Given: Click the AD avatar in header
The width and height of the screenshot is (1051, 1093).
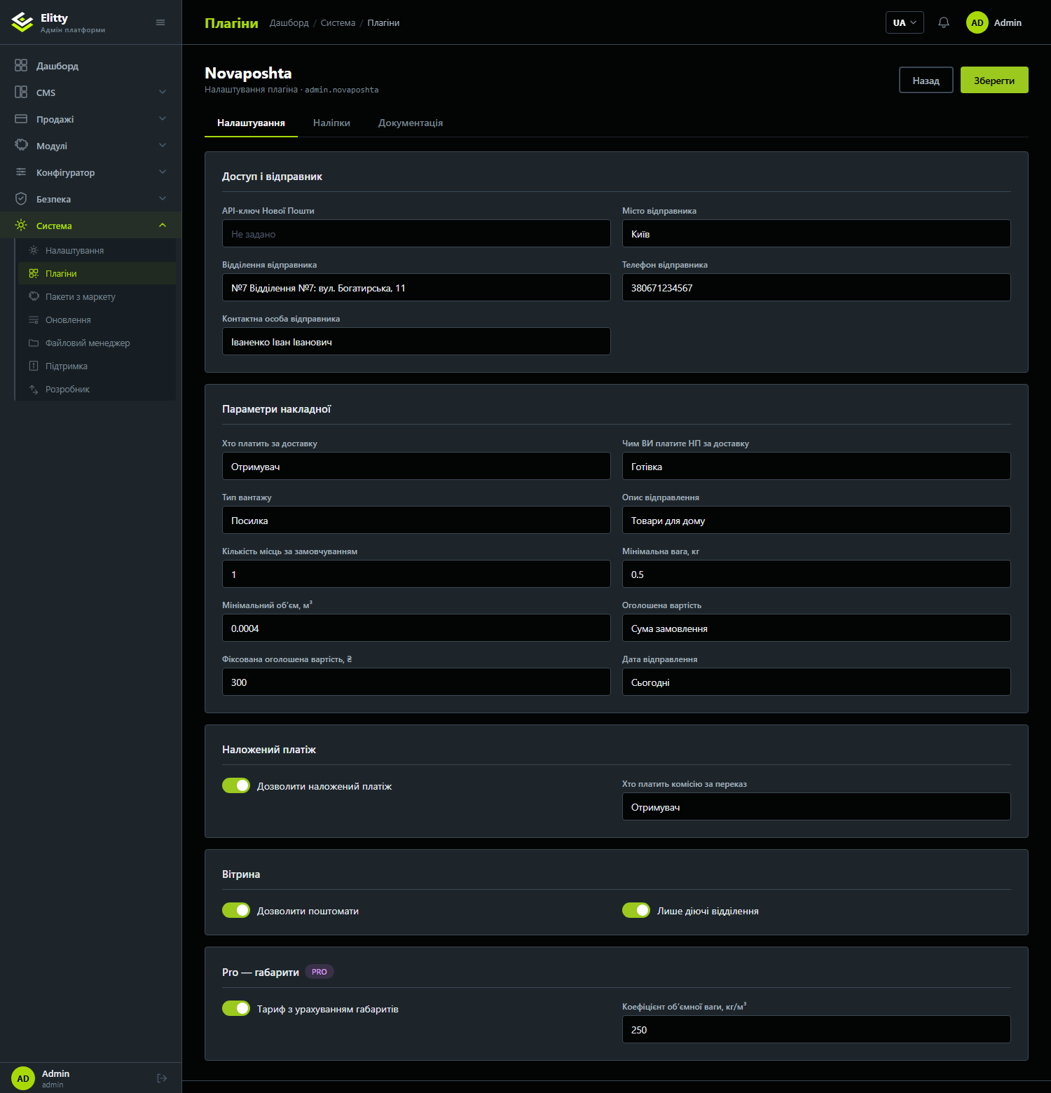Looking at the screenshot, I should [977, 22].
